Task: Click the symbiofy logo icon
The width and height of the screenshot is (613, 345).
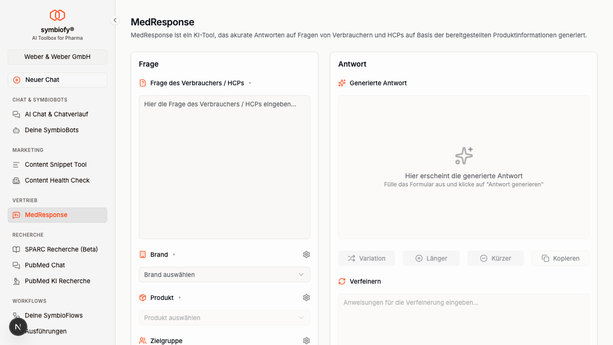Action: tap(57, 15)
